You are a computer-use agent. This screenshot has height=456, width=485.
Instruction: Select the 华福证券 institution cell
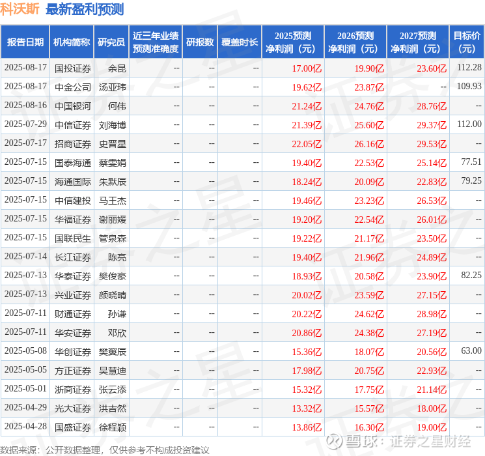point(73,219)
